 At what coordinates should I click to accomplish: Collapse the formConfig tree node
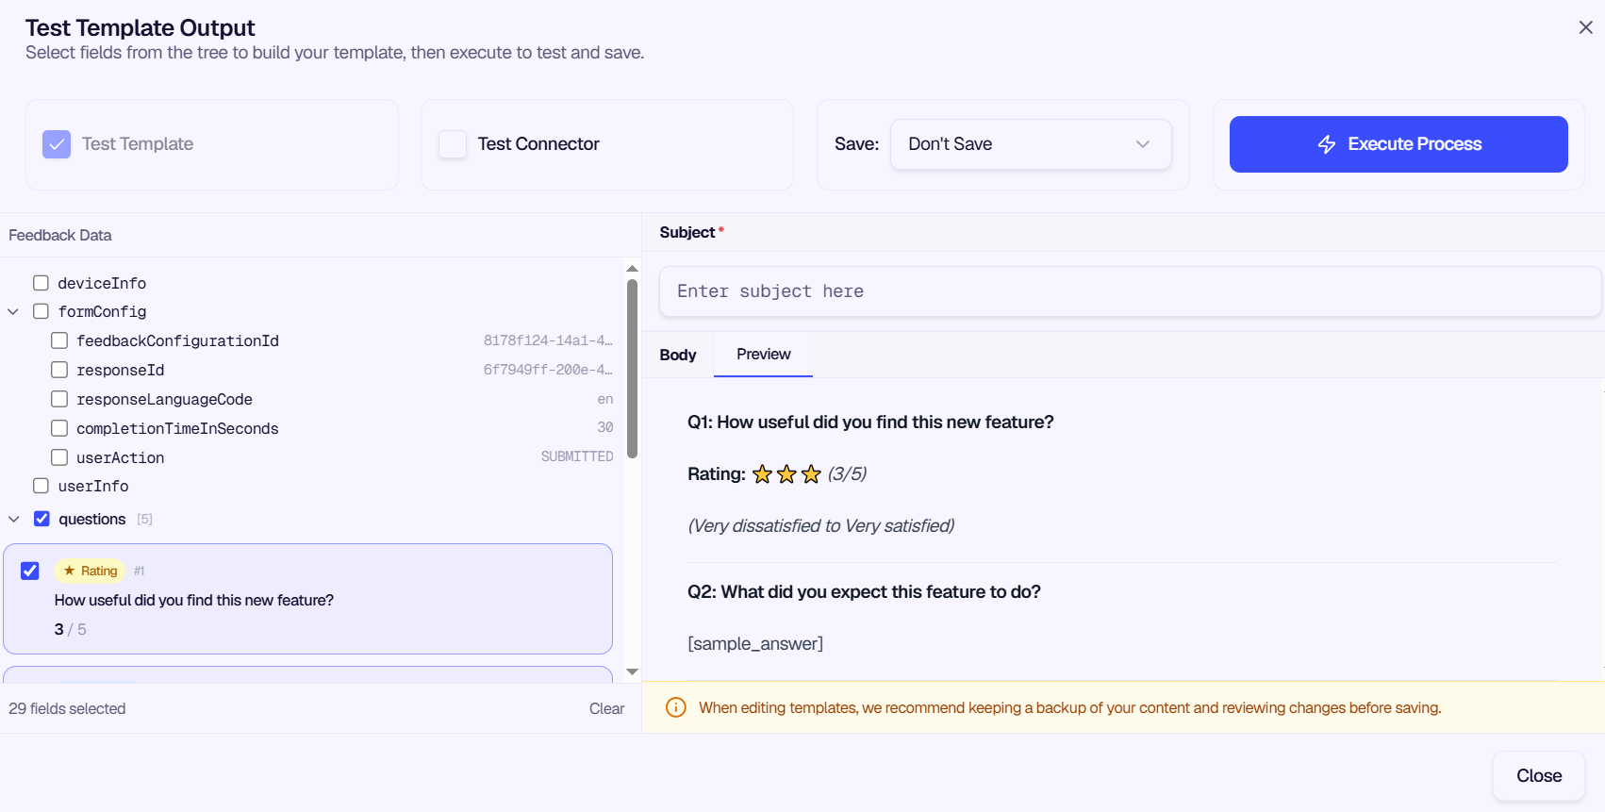tap(13, 311)
